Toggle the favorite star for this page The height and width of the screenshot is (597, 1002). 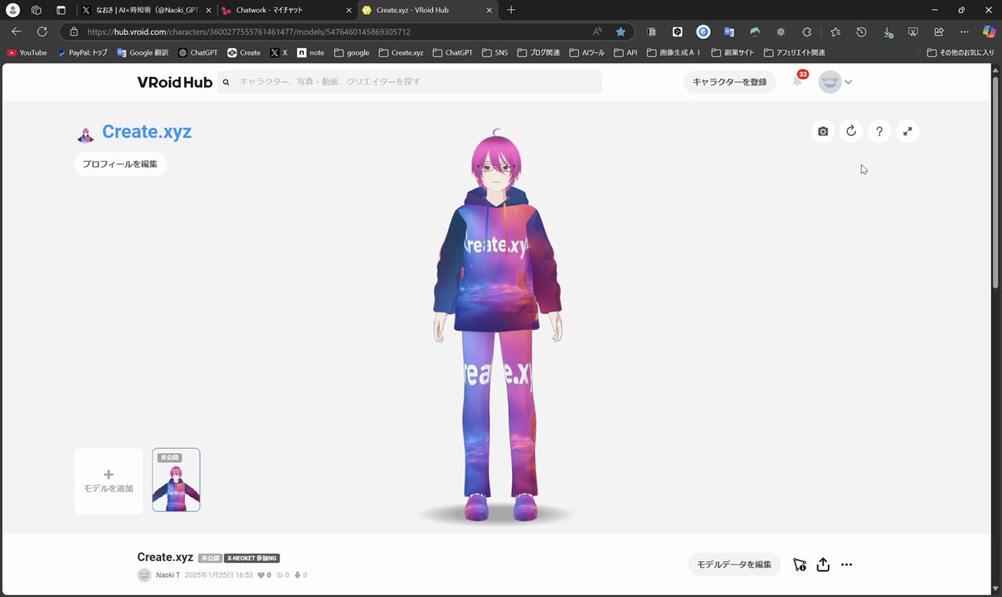tap(620, 32)
